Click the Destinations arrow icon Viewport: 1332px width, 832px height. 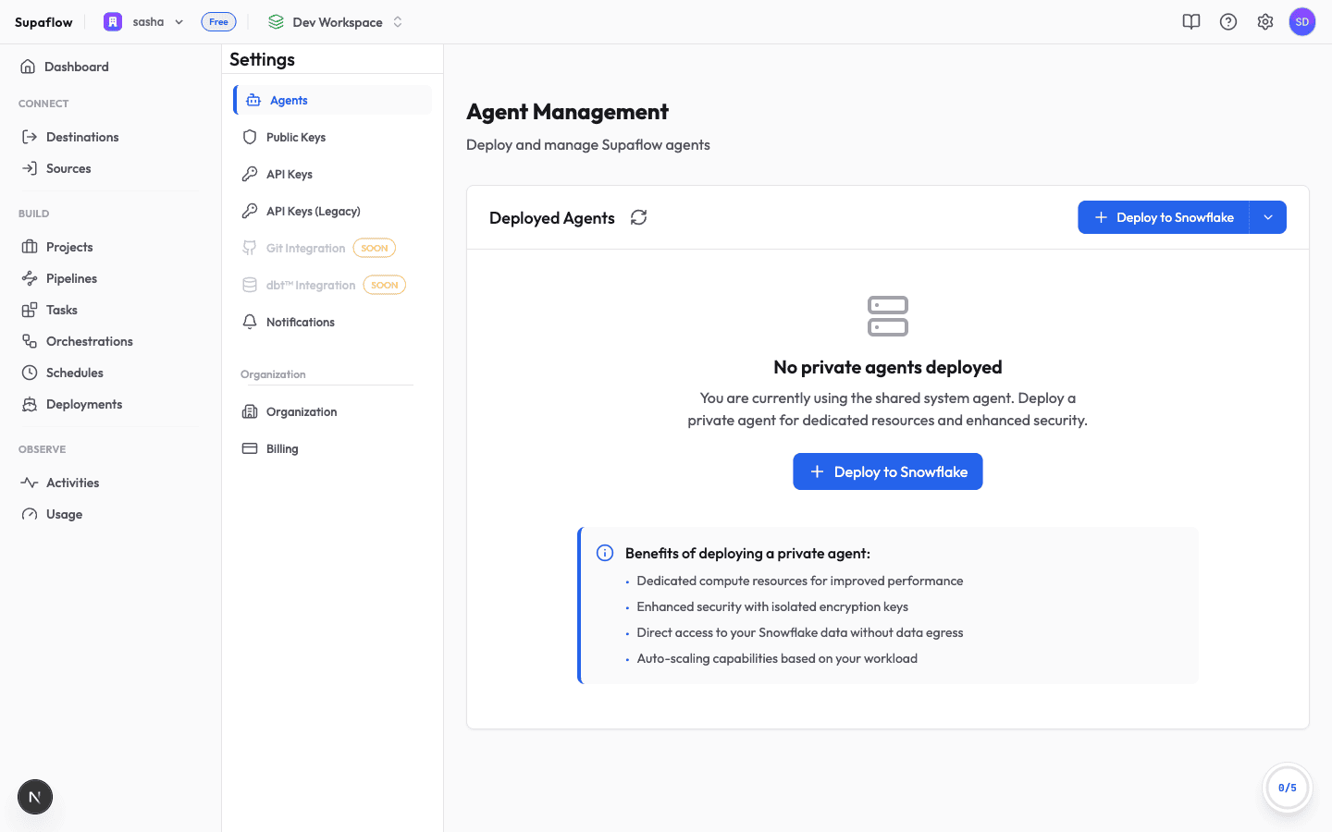pos(30,137)
